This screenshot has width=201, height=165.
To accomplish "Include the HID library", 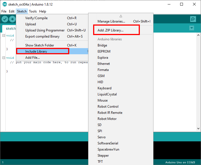I will 121,82.
